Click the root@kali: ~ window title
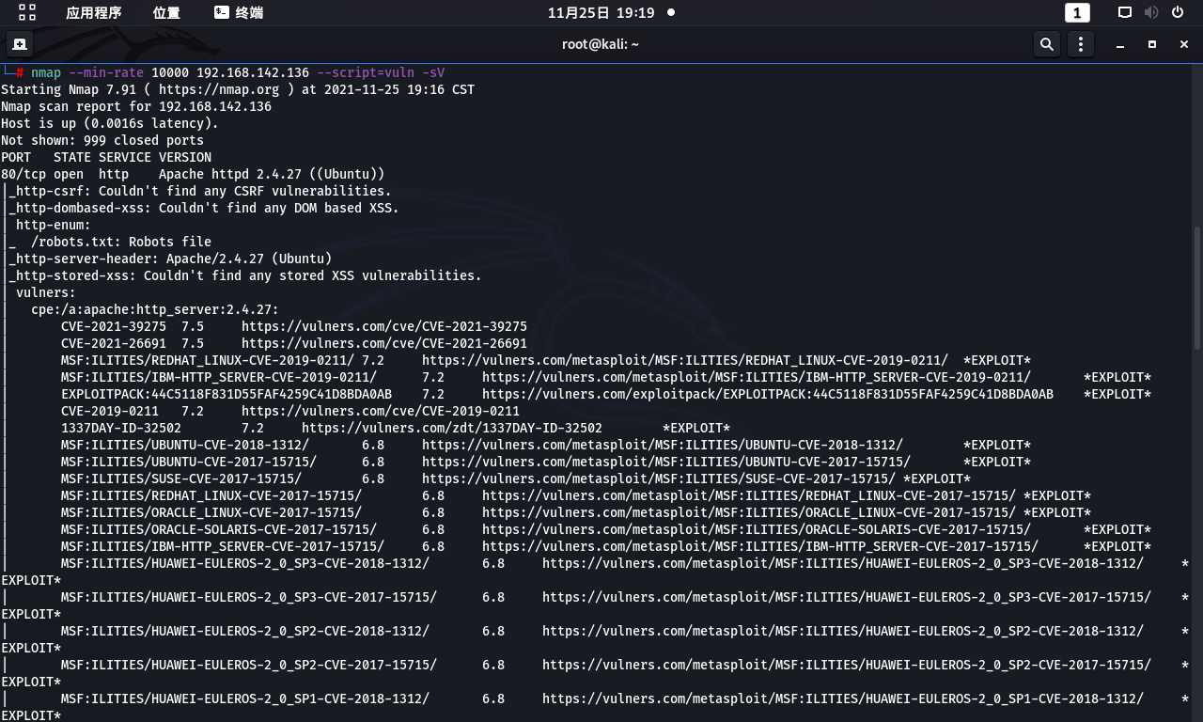The image size is (1203, 722). pos(600,43)
